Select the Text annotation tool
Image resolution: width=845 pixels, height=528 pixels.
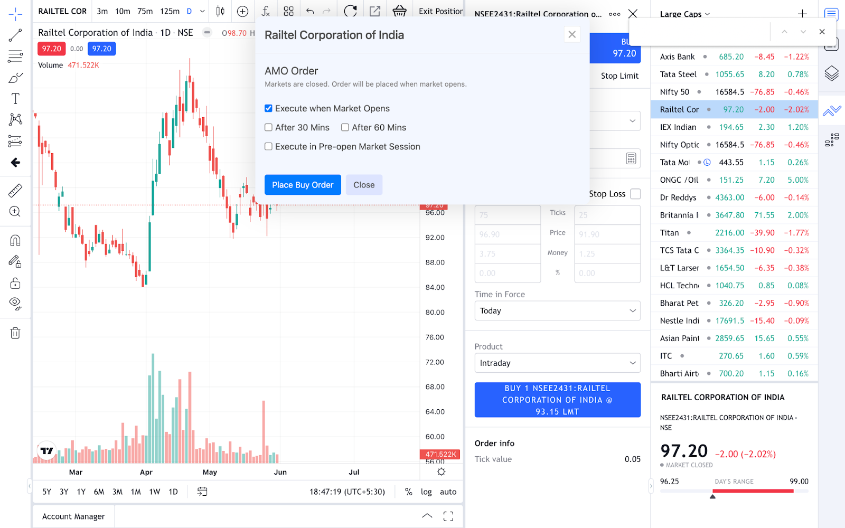pos(15,99)
